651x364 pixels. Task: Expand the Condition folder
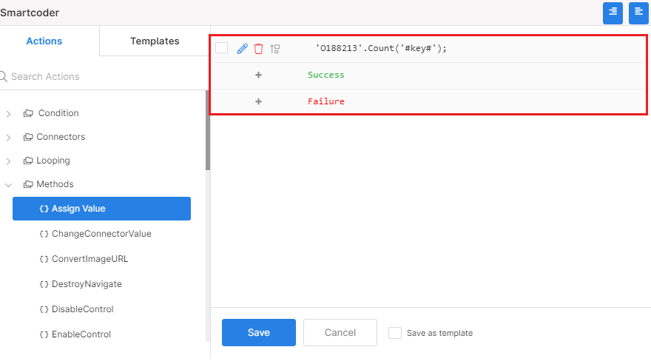click(8, 113)
